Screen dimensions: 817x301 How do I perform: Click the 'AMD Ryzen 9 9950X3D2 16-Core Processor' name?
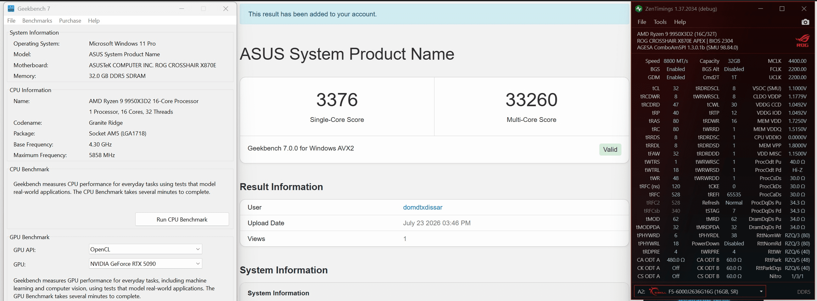(x=144, y=101)
